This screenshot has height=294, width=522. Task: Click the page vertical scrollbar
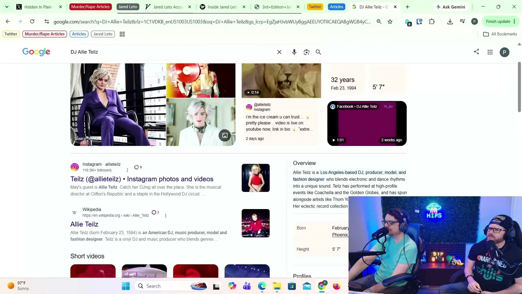click(x=519, y=87)
